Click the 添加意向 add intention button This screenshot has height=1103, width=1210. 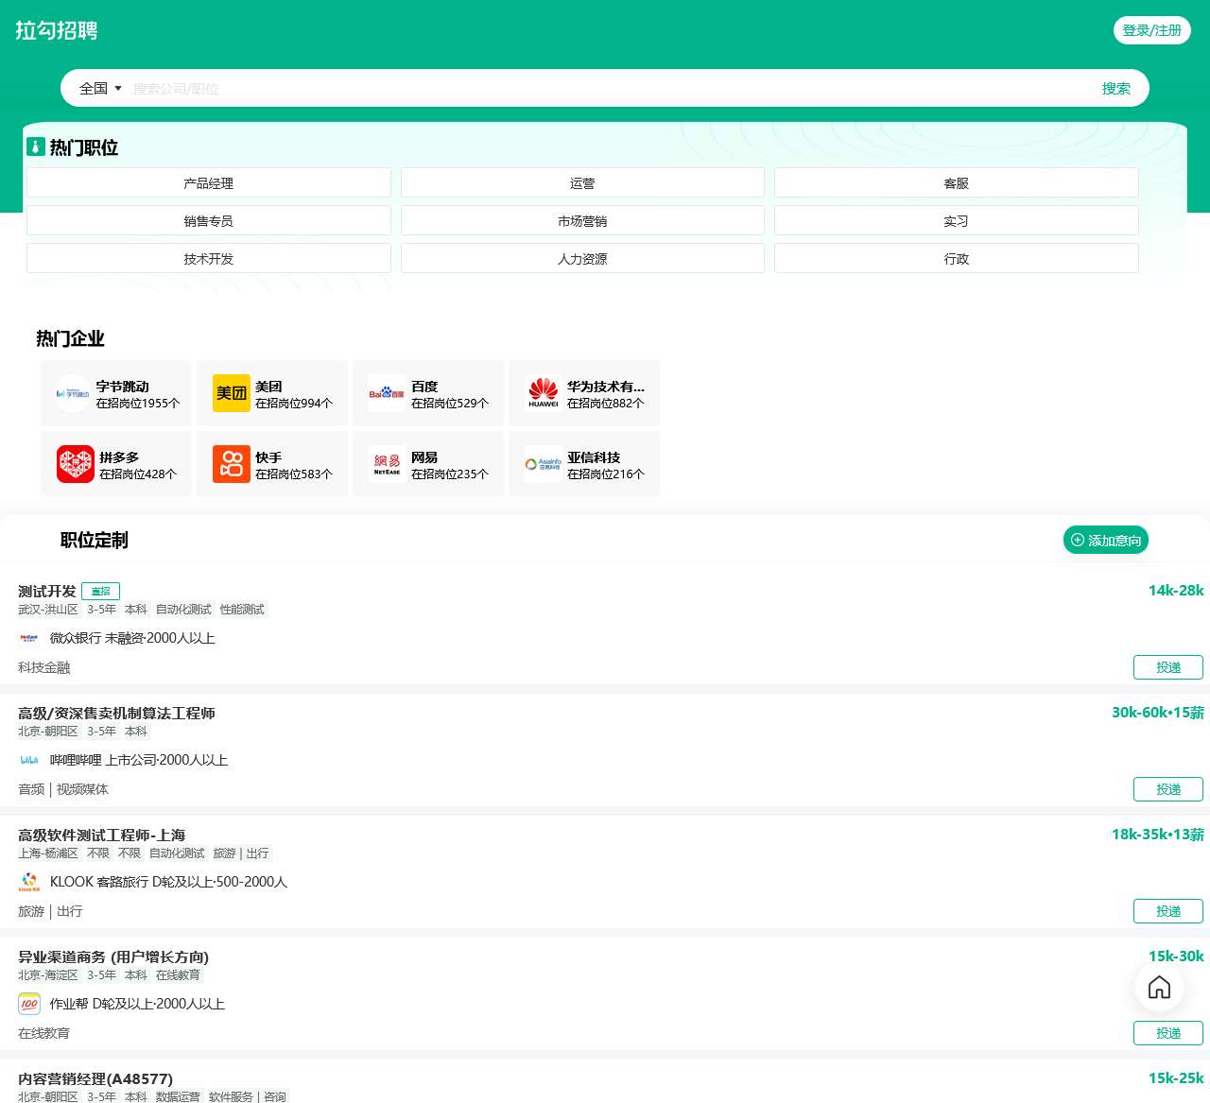(x=1105, y=541)
